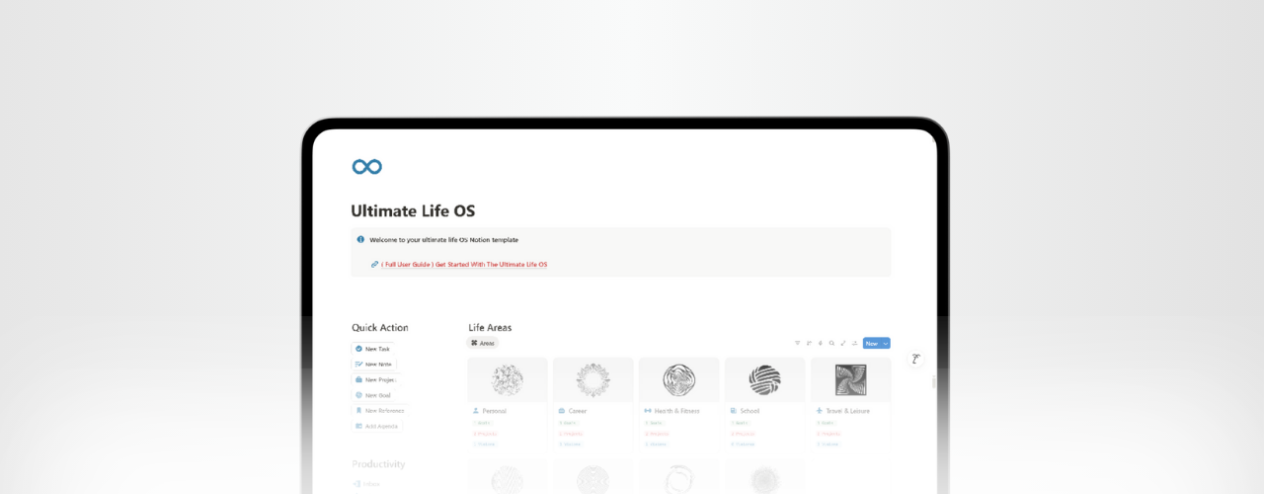Click the blue infinity logo icon
The width and height of the screenshot is (1264, 494).
(367, 167)
